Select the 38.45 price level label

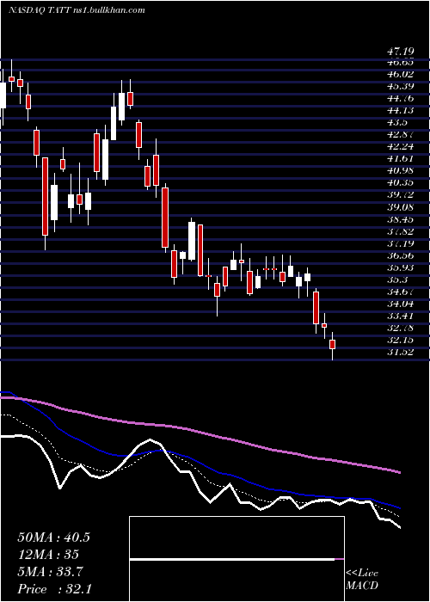coord(400,219)
